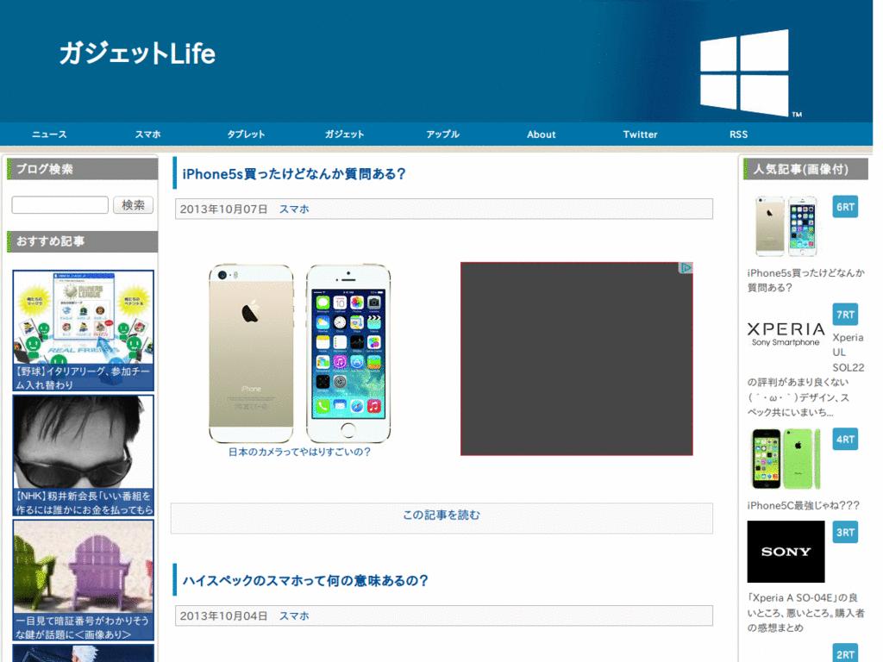Open the RSS feed link
The width and height of the screenshot is (883, 662).
739,134
